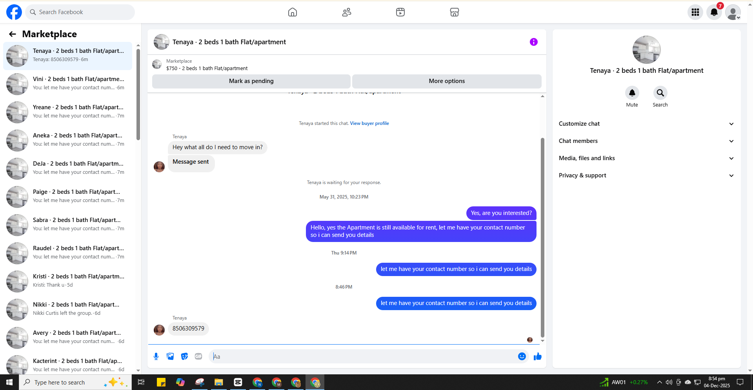Image resolution: width=753 pixels, height=390 pixels.
Task: Open the View buyer profile link
Action: pyautogui.click(x=369, y=123)
